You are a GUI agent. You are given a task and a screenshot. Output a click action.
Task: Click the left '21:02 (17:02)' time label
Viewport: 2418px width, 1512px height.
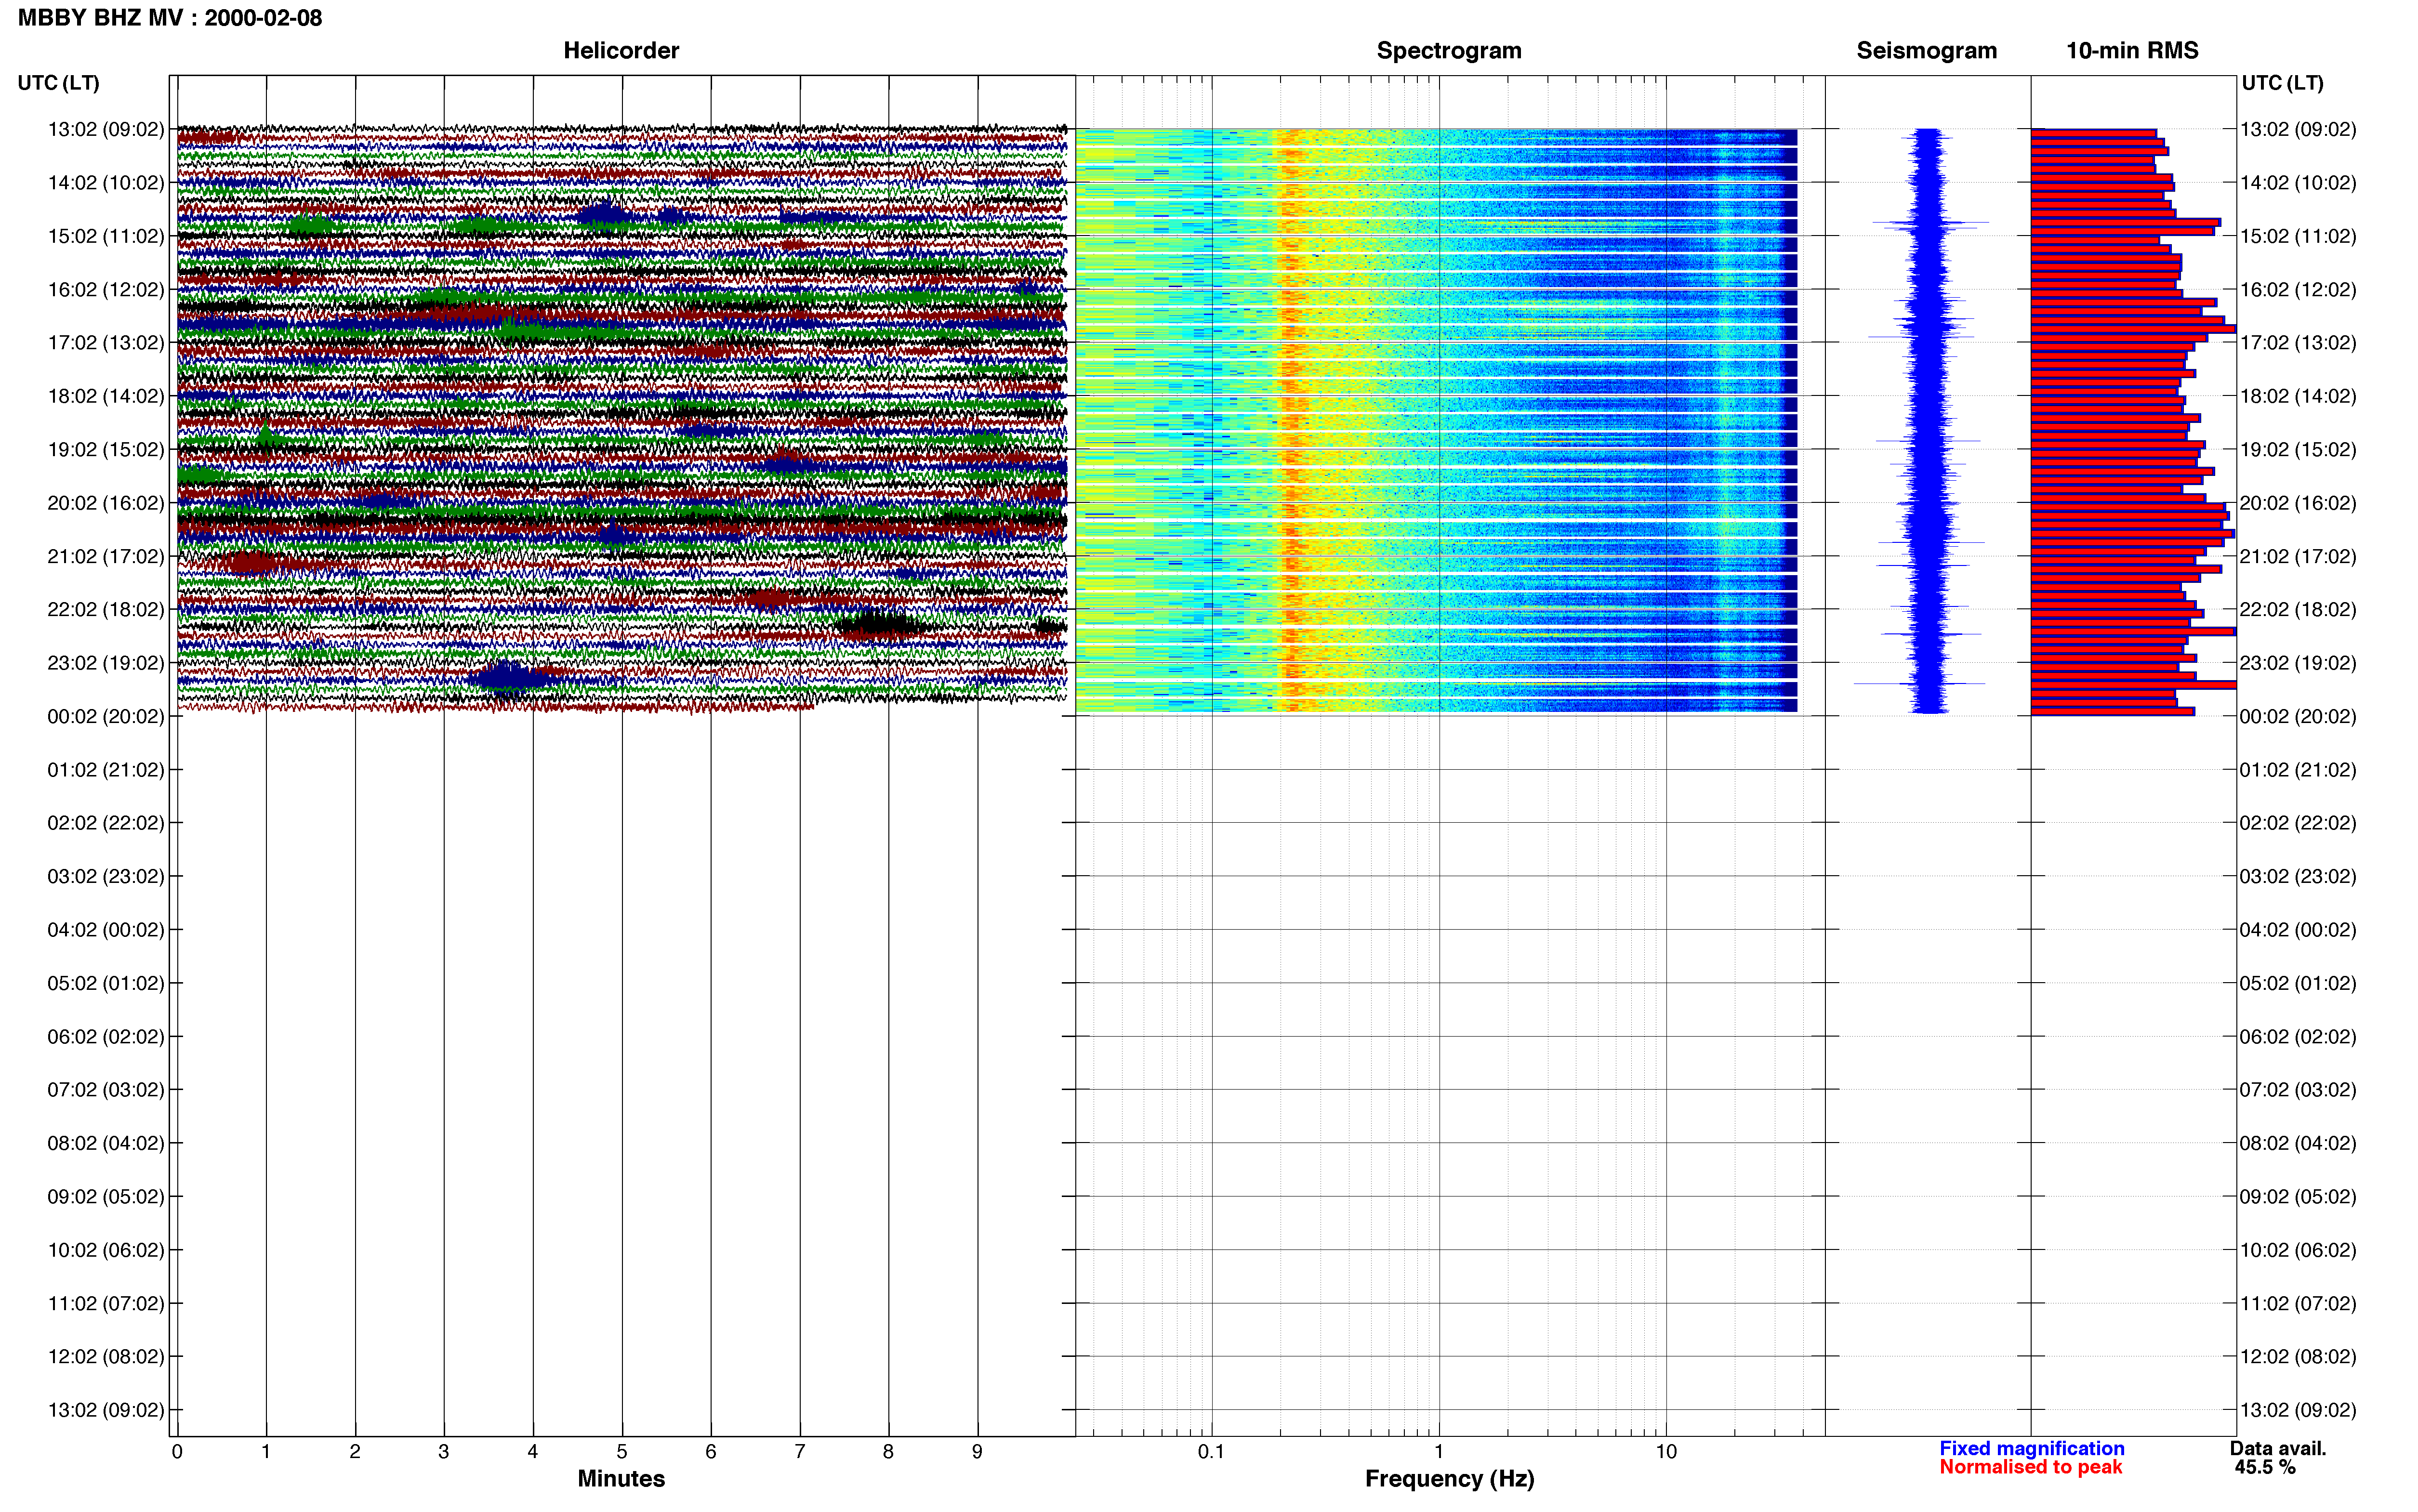coord(106,556)
